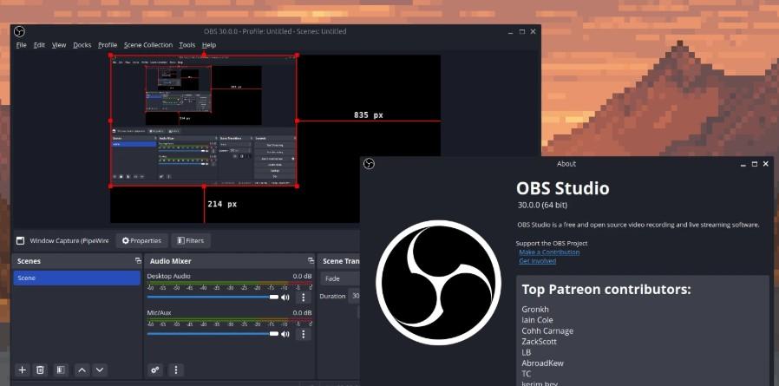The width and height of the screenshot is (779, 386).
Task: Open Desktop Audio three-dot options menu
Action: (303, 297)
